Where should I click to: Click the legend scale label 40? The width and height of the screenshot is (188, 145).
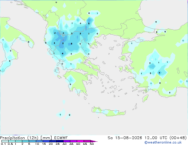tap(78, 144)
